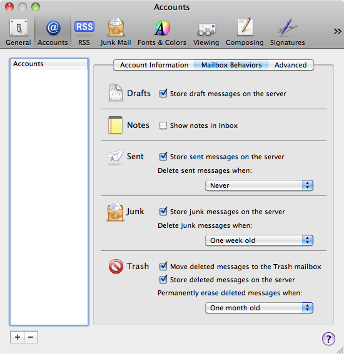Open Signatures preferences pane
Image resolution: width=344 pixels, height=354 pixels.
tap(287, 32)
